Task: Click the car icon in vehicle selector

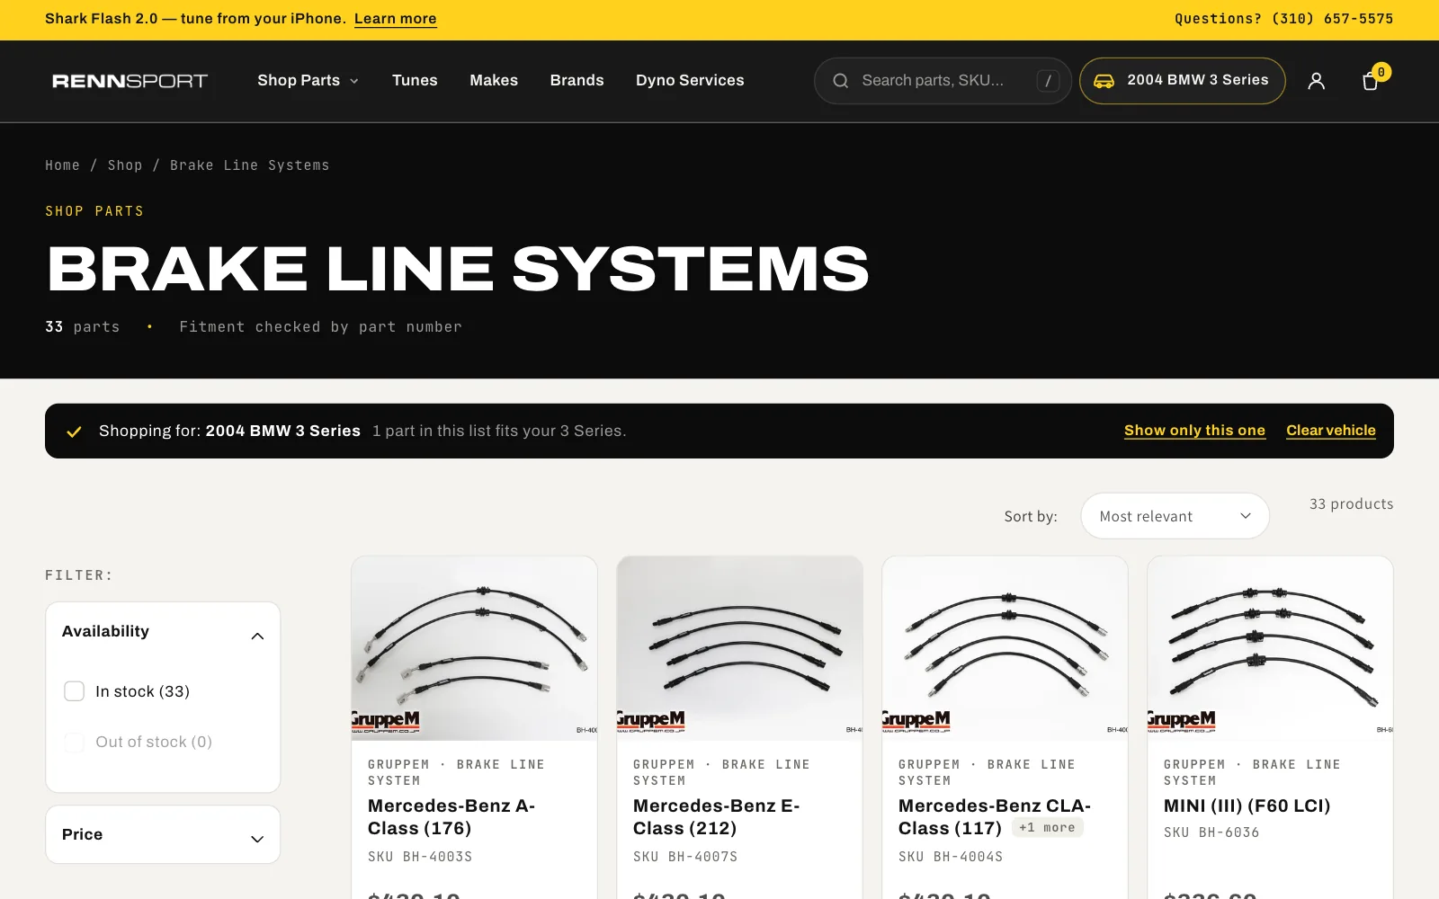Action: pyautogui.click(x=1104, y=81)
